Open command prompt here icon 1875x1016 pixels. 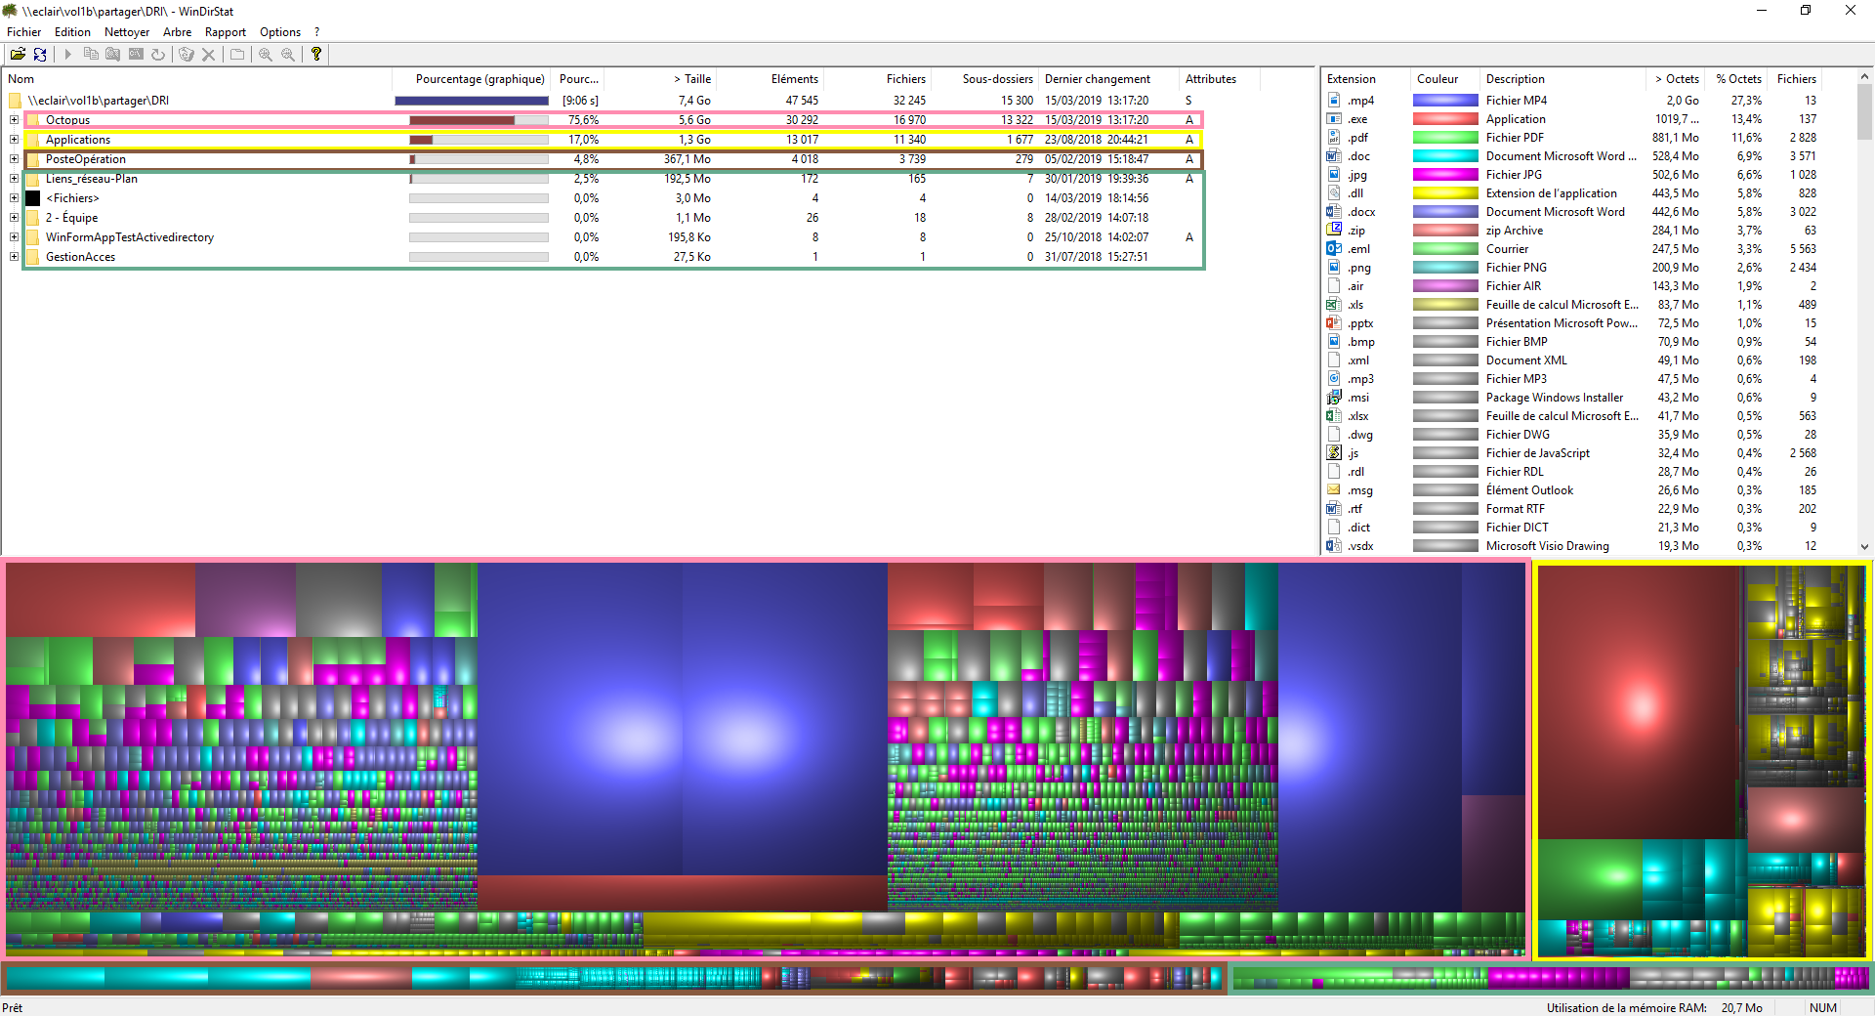click(136, 55)
